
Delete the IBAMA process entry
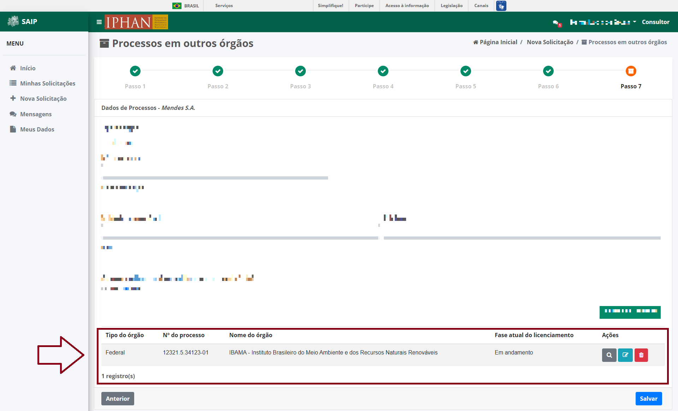641,355
